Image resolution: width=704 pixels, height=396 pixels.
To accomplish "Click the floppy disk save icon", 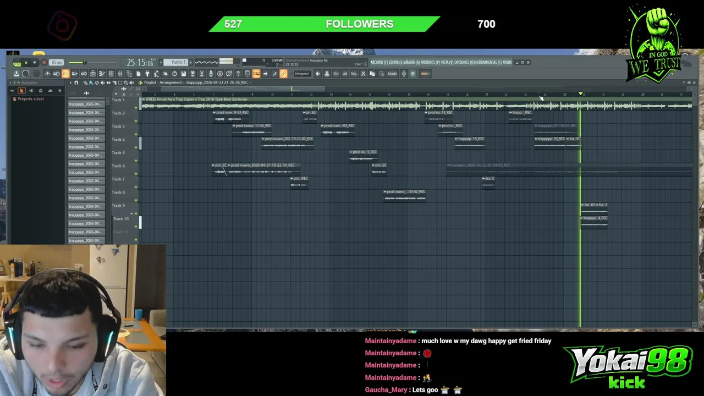I will click(x=184, y=74).
